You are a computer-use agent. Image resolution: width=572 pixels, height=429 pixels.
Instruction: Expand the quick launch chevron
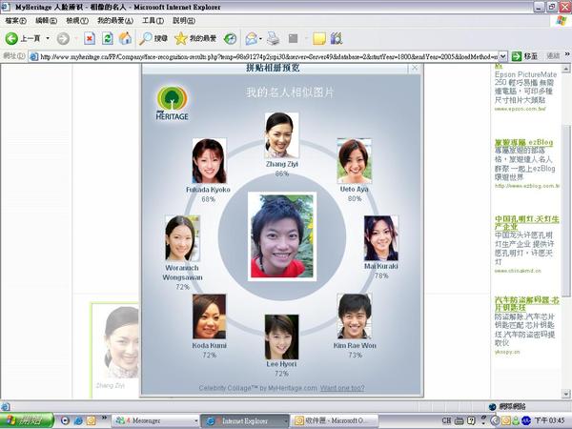(x=104, y=418)
